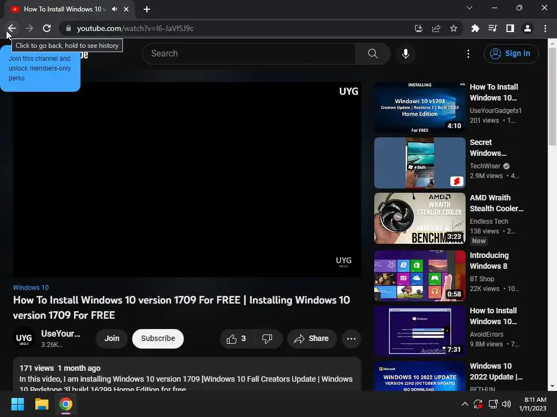Like the video with thumbs up
The image size is (557, 417).
pyautogui.click(x=237, y=339)
